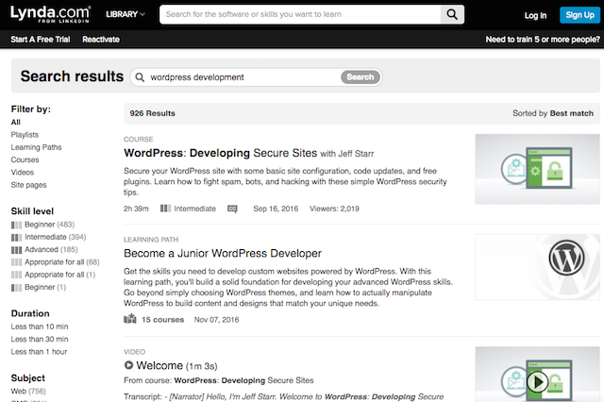Image resolution: width=604 pixels, height=402 pixels.
Task: Filter results by Playlists
Action: point(25,135)
